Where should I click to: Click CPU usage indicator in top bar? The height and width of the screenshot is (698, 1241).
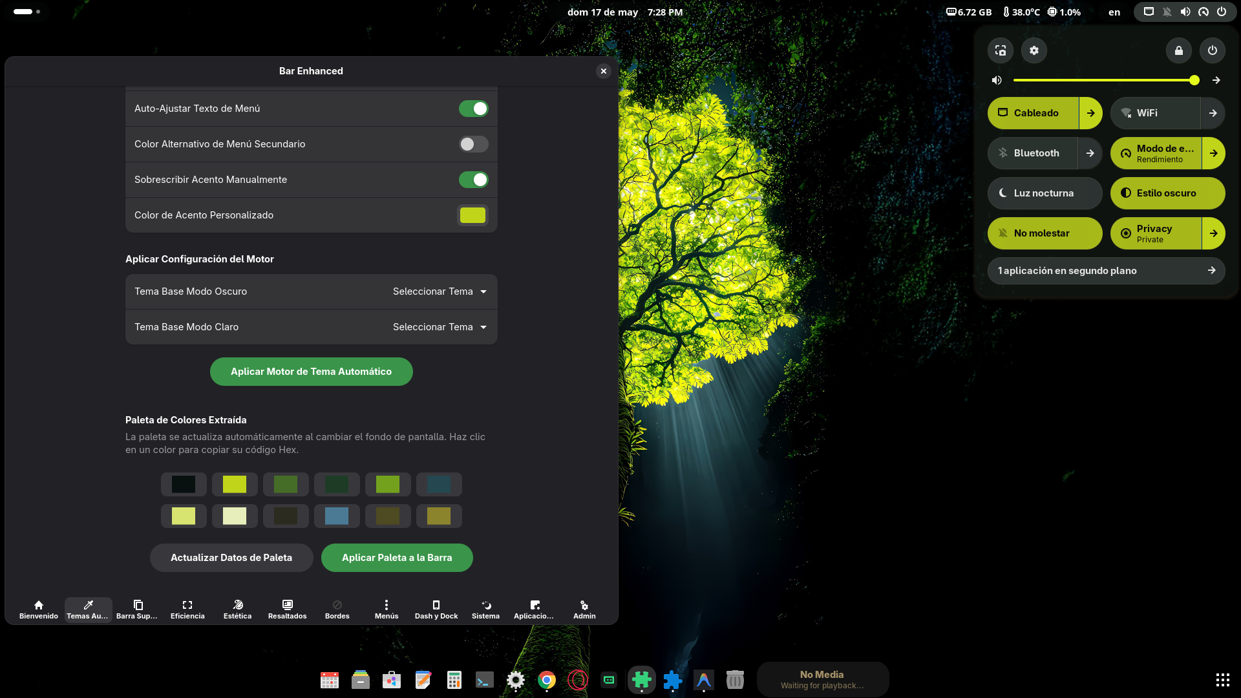(x=1064, y=12)
